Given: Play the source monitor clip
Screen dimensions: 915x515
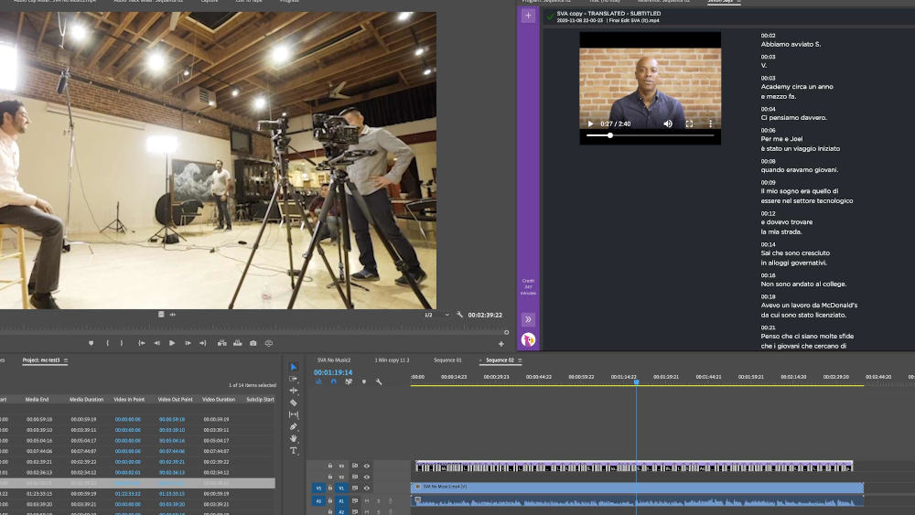Looking at the screenshot, I should [x=172, y=343].
